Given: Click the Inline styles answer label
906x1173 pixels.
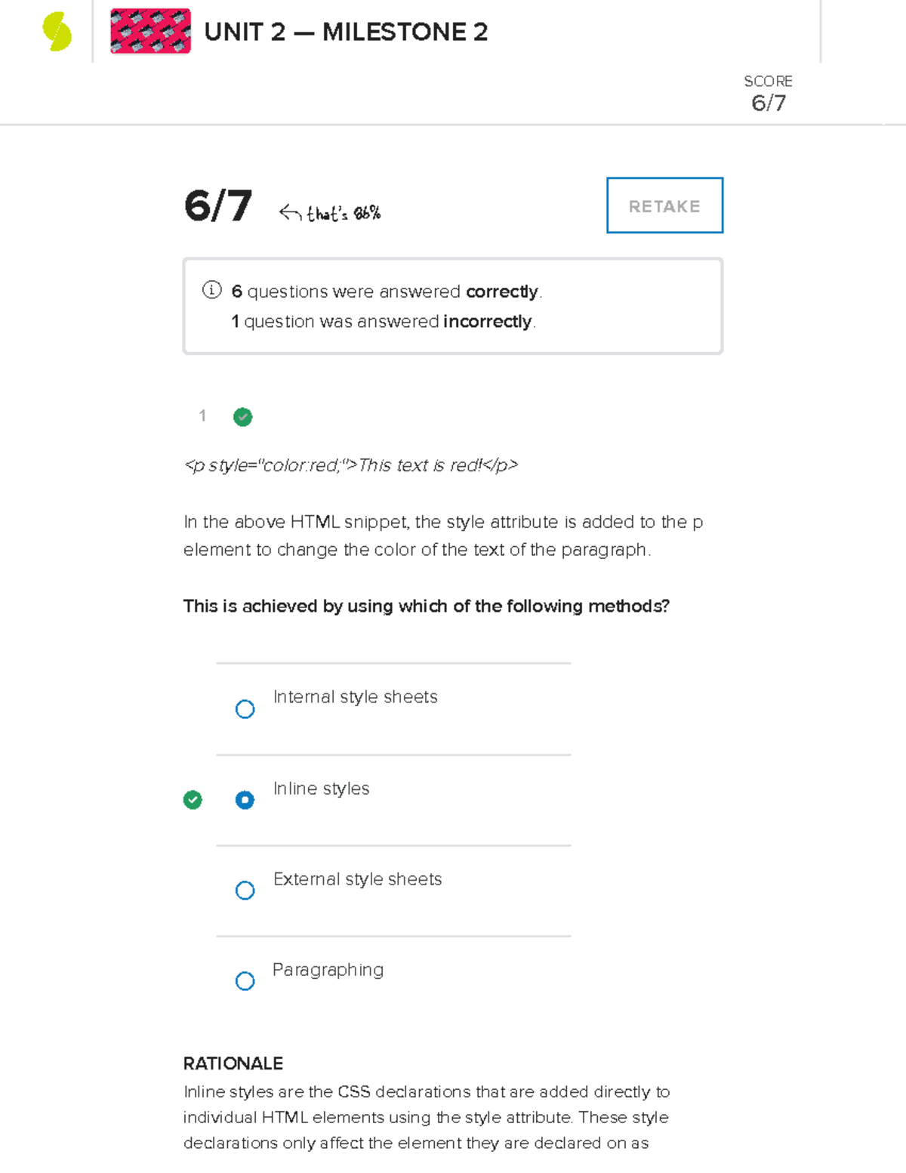Looking at the screenshot, I should 321,789.
